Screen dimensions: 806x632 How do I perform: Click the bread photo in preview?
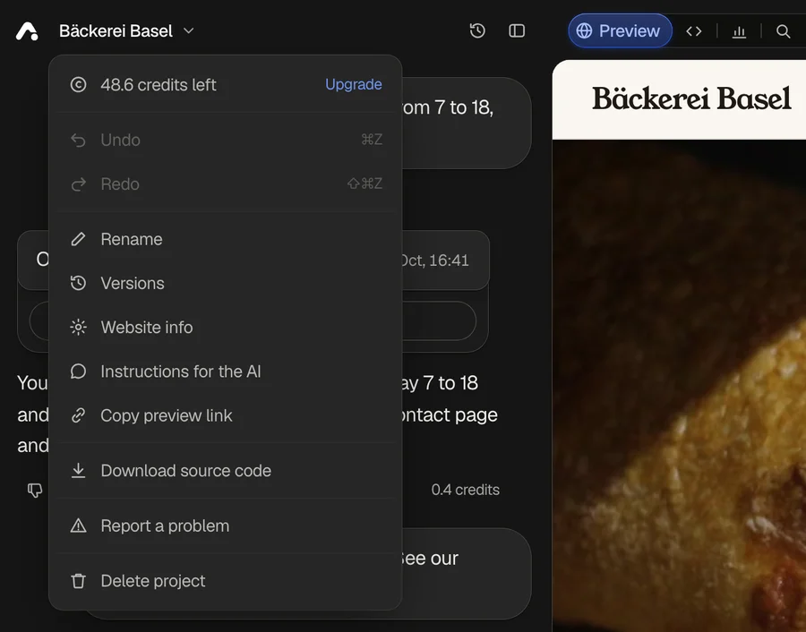tap(679, 385)
